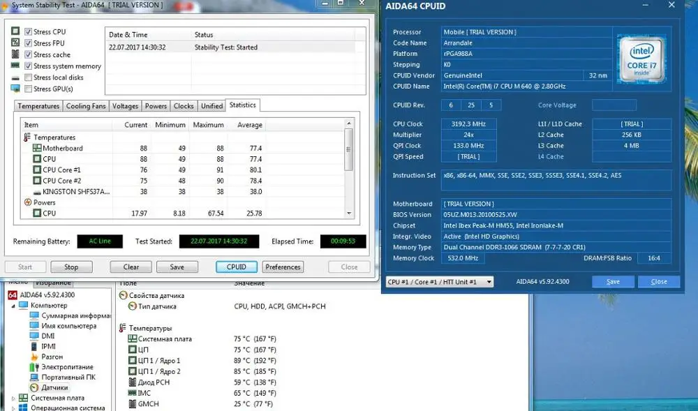Image resolution: width=698 pixels, height=411 pixels.
Task: Open the Powers tab
Action: pos(156,106)
